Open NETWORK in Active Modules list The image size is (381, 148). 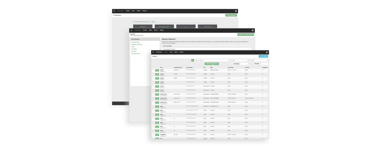[134, 49]
